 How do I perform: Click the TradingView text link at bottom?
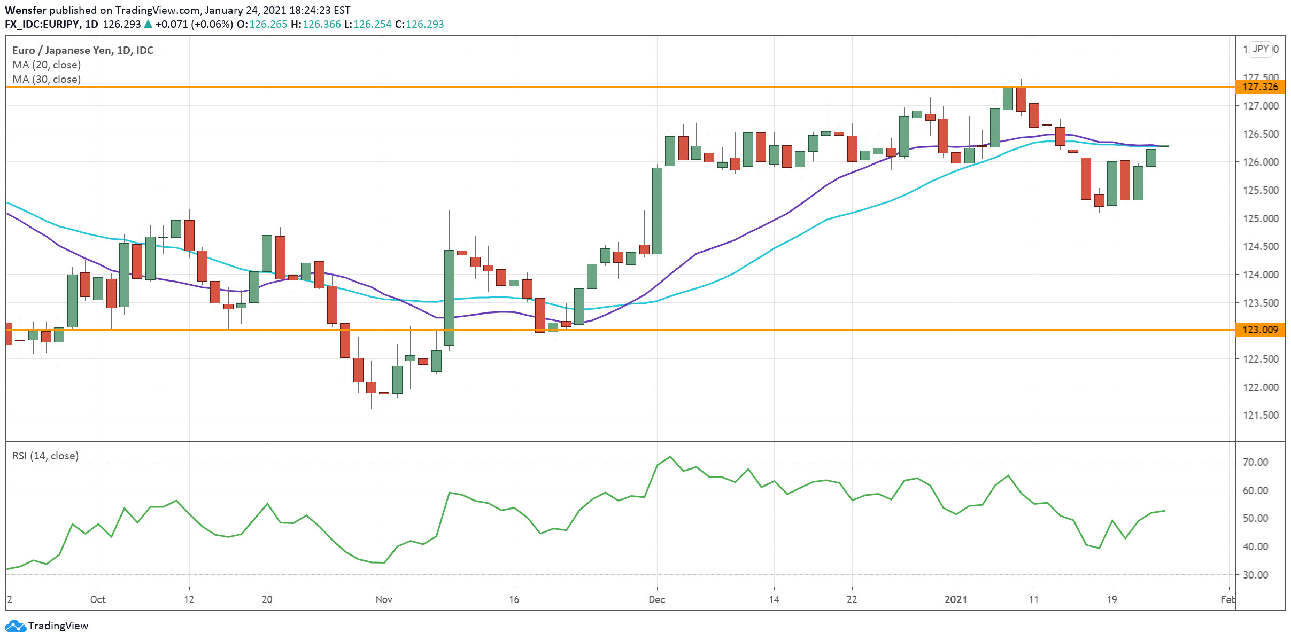pos(58,626)
